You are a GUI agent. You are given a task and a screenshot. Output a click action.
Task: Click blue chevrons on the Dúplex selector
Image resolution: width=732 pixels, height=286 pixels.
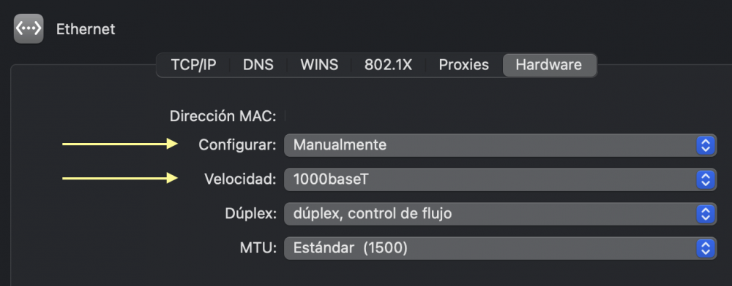point(706,214)
